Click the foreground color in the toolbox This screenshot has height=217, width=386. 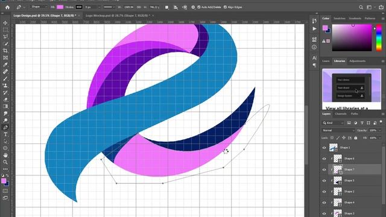point(4,181)
